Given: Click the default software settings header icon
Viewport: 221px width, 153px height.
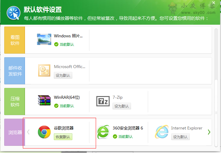Looking at the screenshot, I should 14,13.
